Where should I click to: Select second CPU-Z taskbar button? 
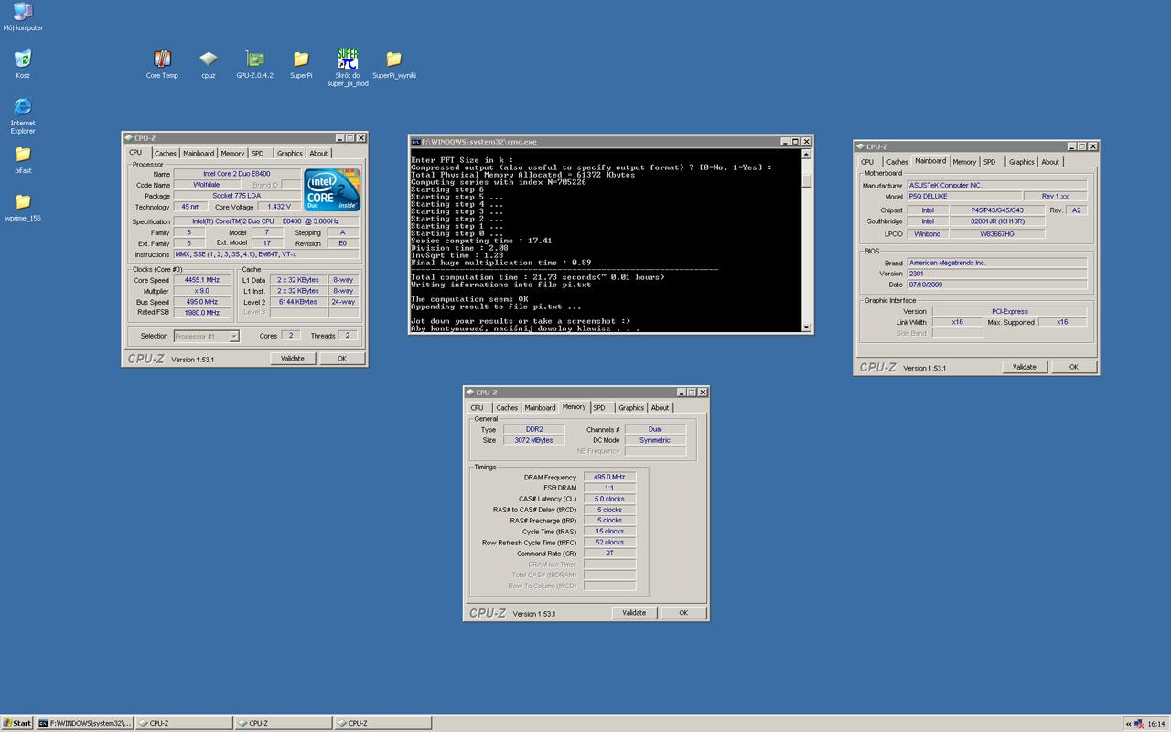284,723
